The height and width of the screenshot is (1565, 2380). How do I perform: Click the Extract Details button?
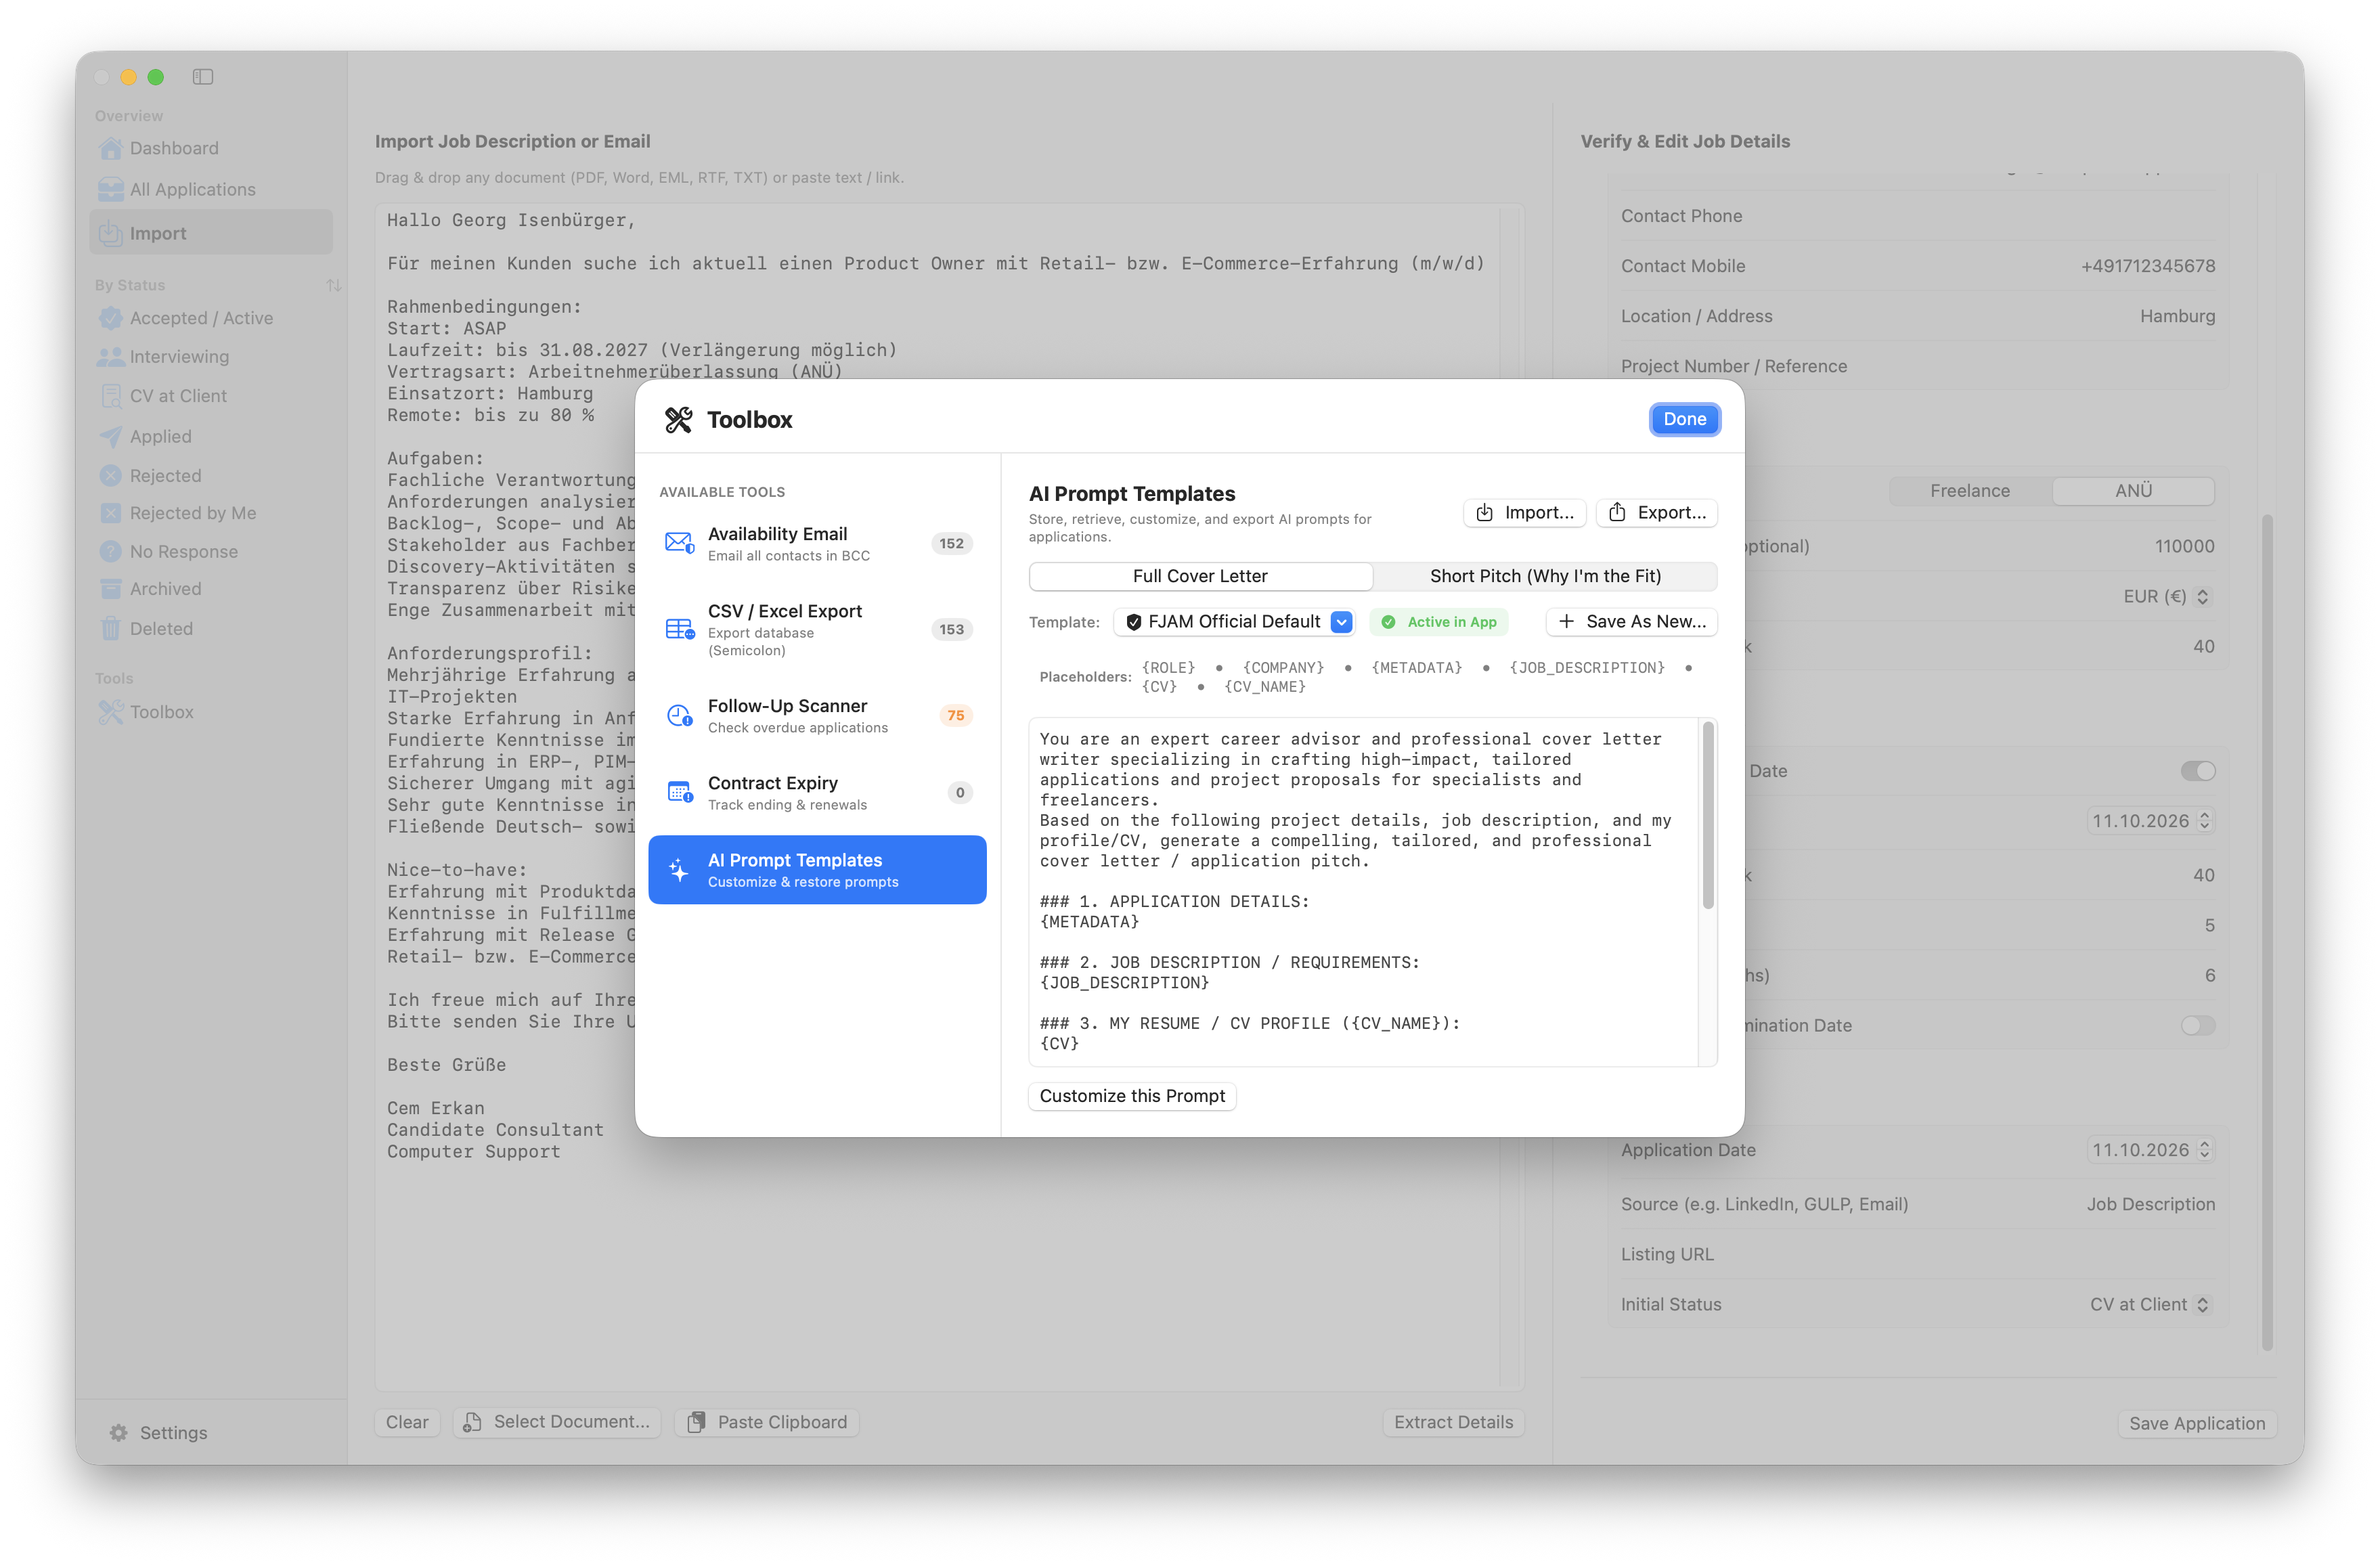pyautogui.click(x=1453, y=1422)
